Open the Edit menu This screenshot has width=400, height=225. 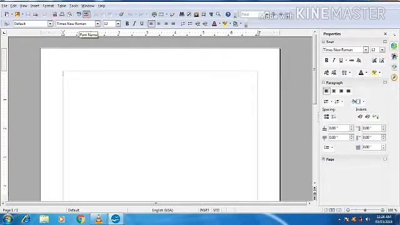(x=13, y=6)
